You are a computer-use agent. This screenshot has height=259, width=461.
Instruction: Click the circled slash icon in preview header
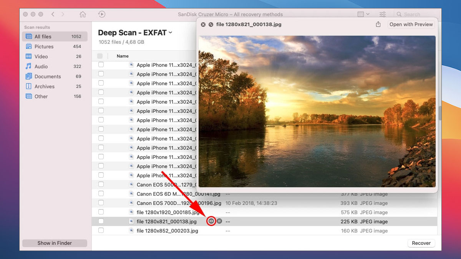click(211, 24)
